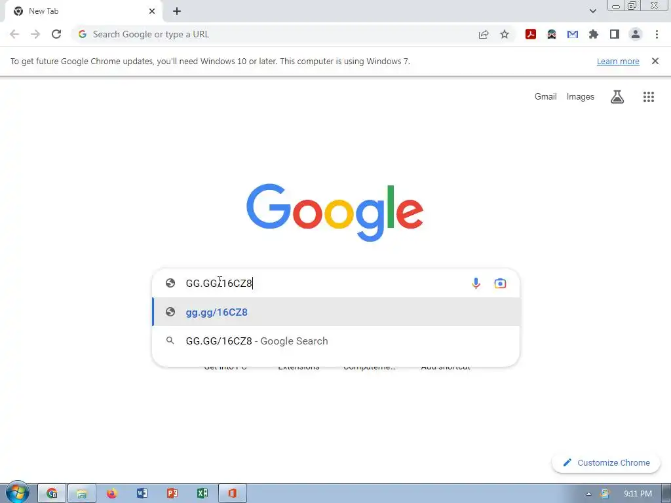This screenshot has width=671, height=503.
Task: Click the browser forward arrow
Action: (35, 34)
